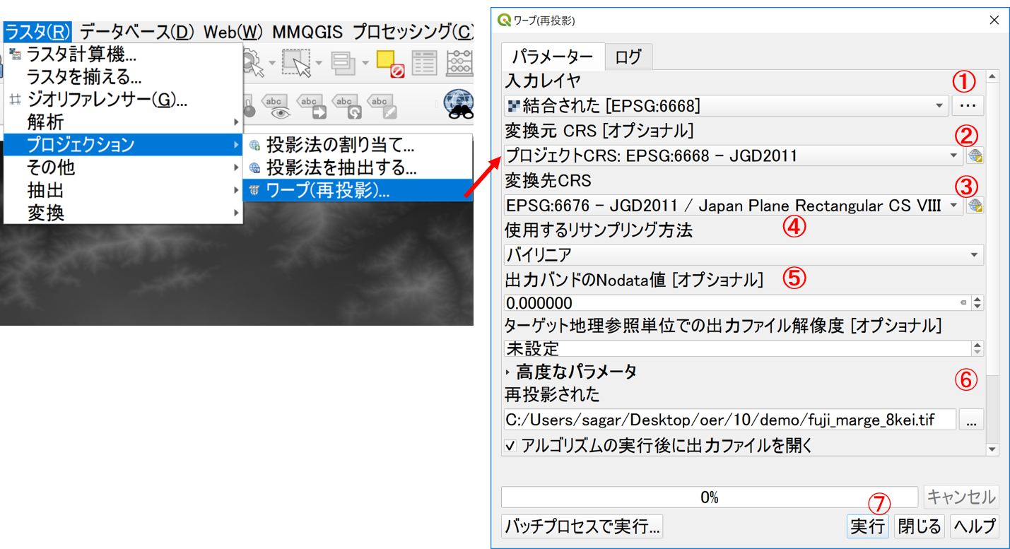Choose ラスタ計算機... from the menu
1010x549 pixels.
point(123,54)
